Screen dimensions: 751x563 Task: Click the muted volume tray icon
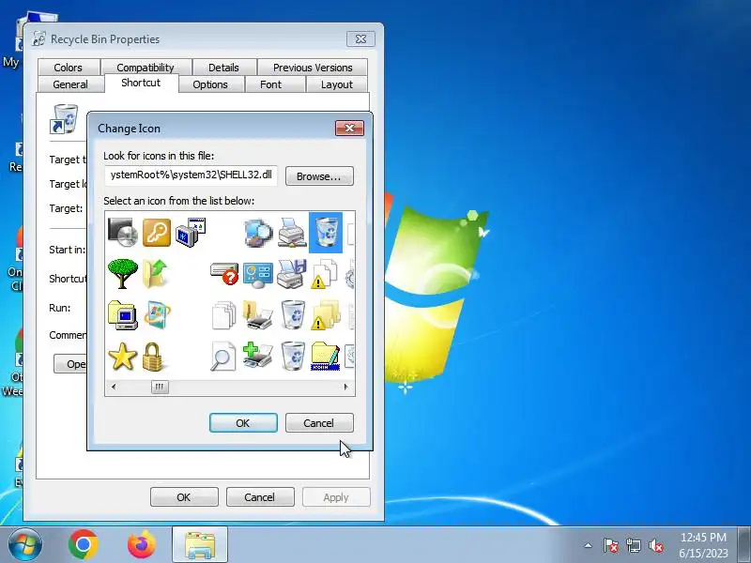click(x=656, y=545)
